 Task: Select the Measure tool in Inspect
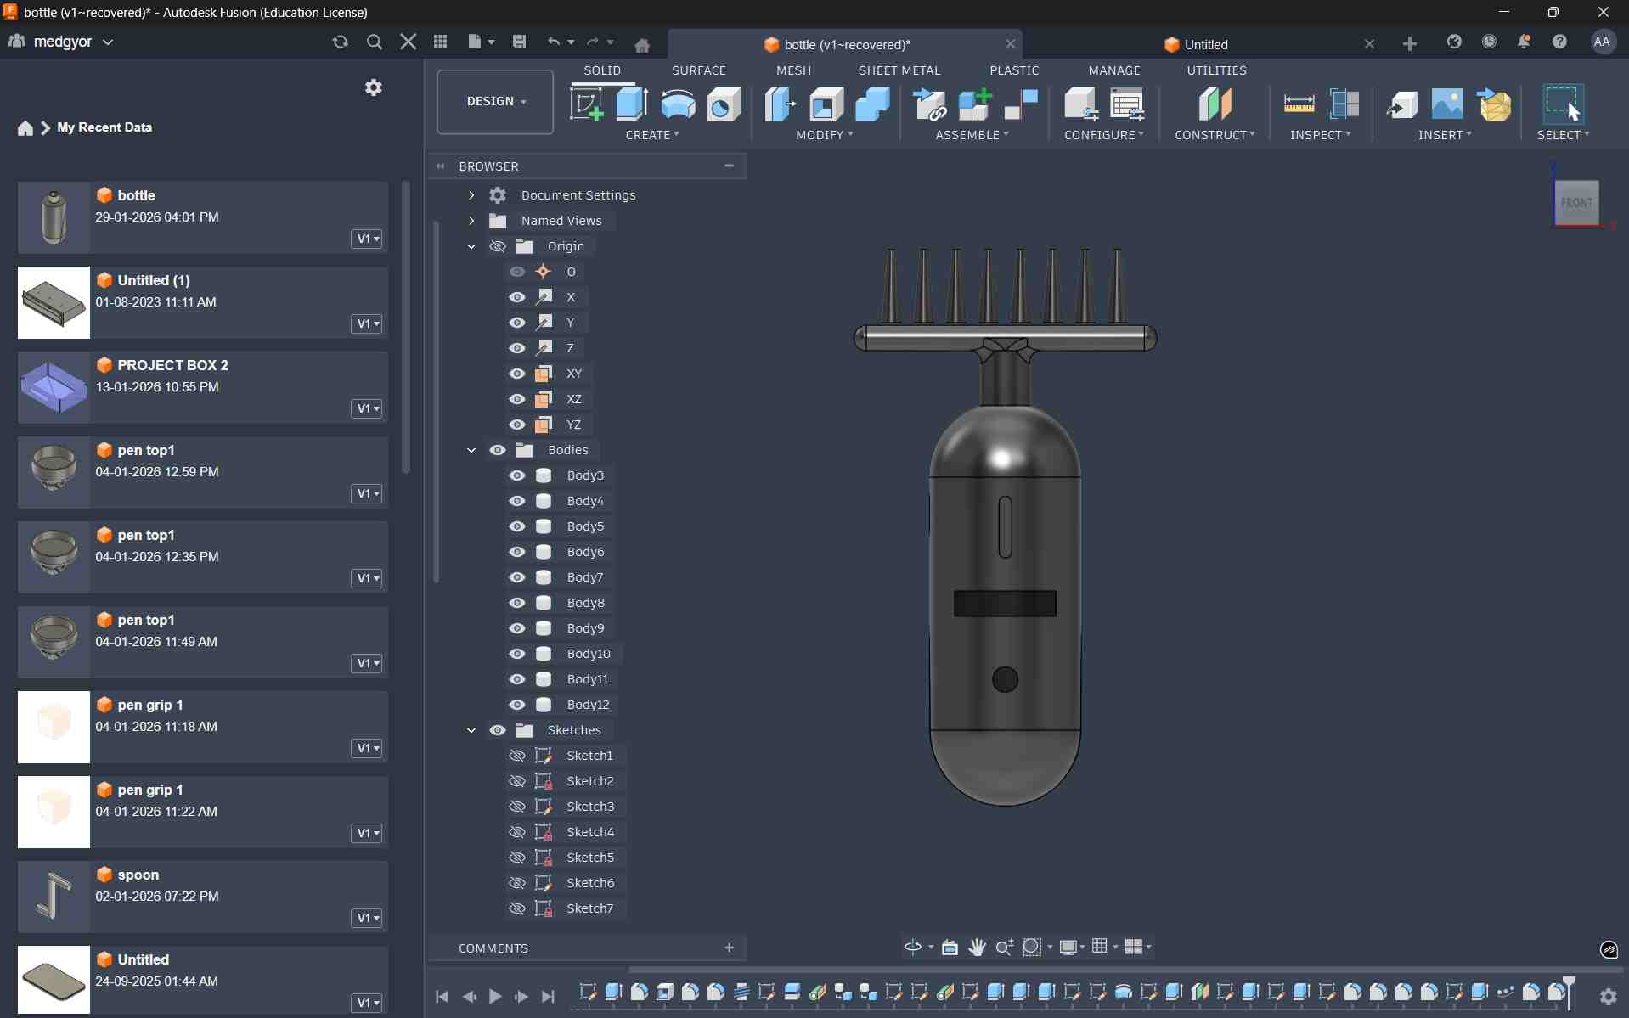(1299, 104)
